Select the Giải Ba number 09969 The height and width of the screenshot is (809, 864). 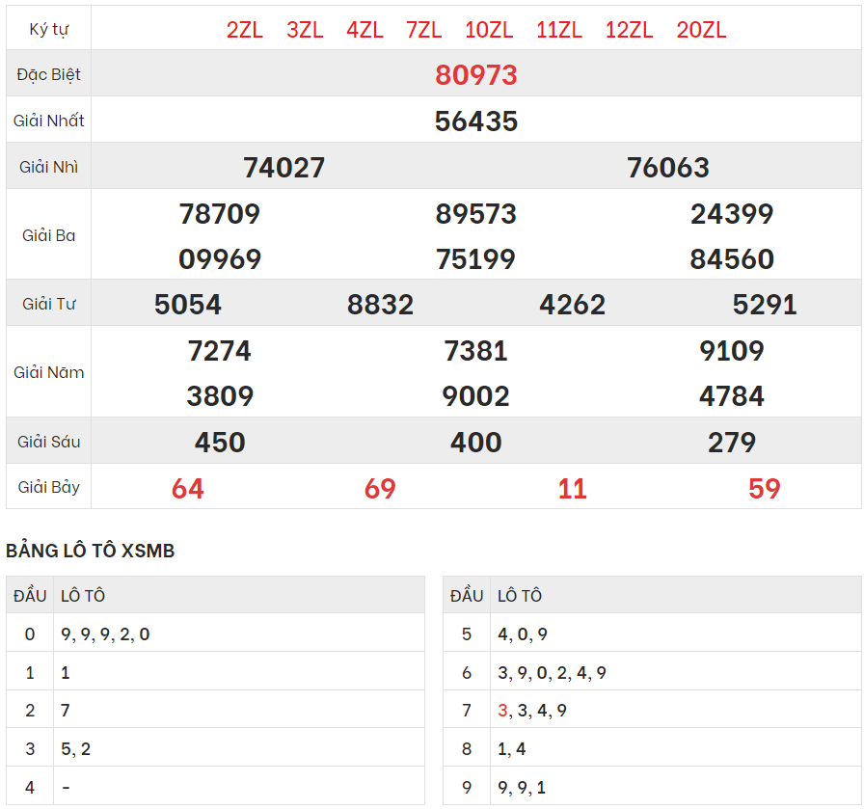pos(220,259)
